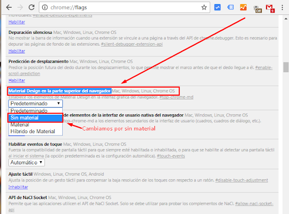The width and height of the screenshot is (289, 214).
Task: Open the blue tag extension icon
Action: pos(230,7)
